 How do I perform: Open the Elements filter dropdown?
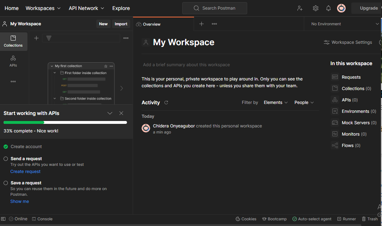click(276, 103)
